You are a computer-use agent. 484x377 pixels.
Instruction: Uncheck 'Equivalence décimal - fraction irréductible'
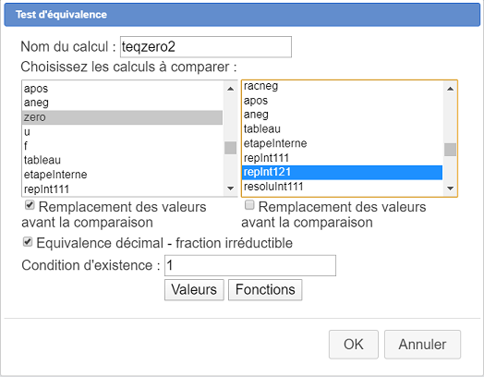click(28, 242)
